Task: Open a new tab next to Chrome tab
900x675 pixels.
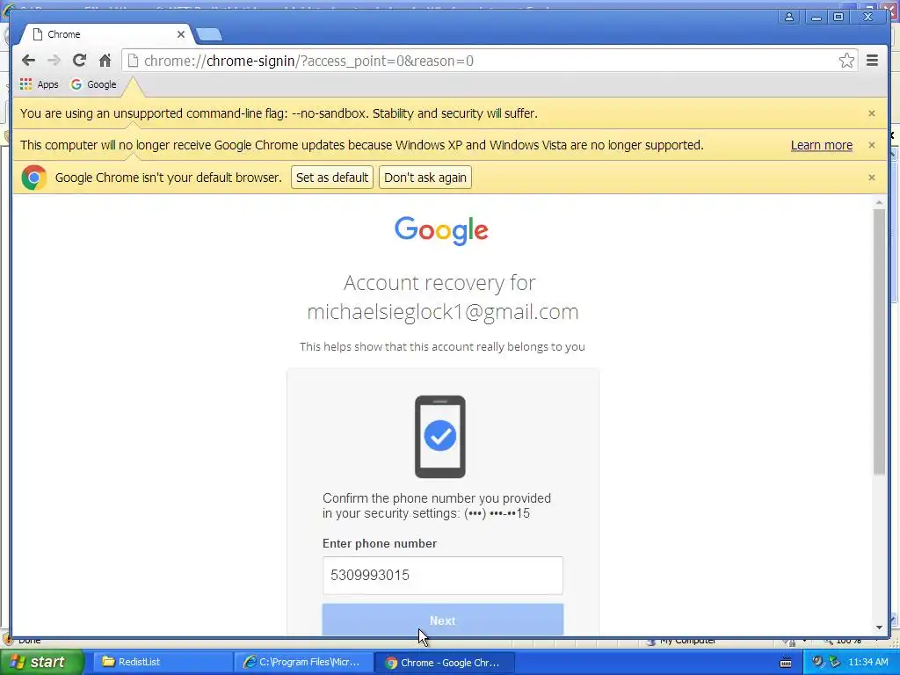Action: 209,34
